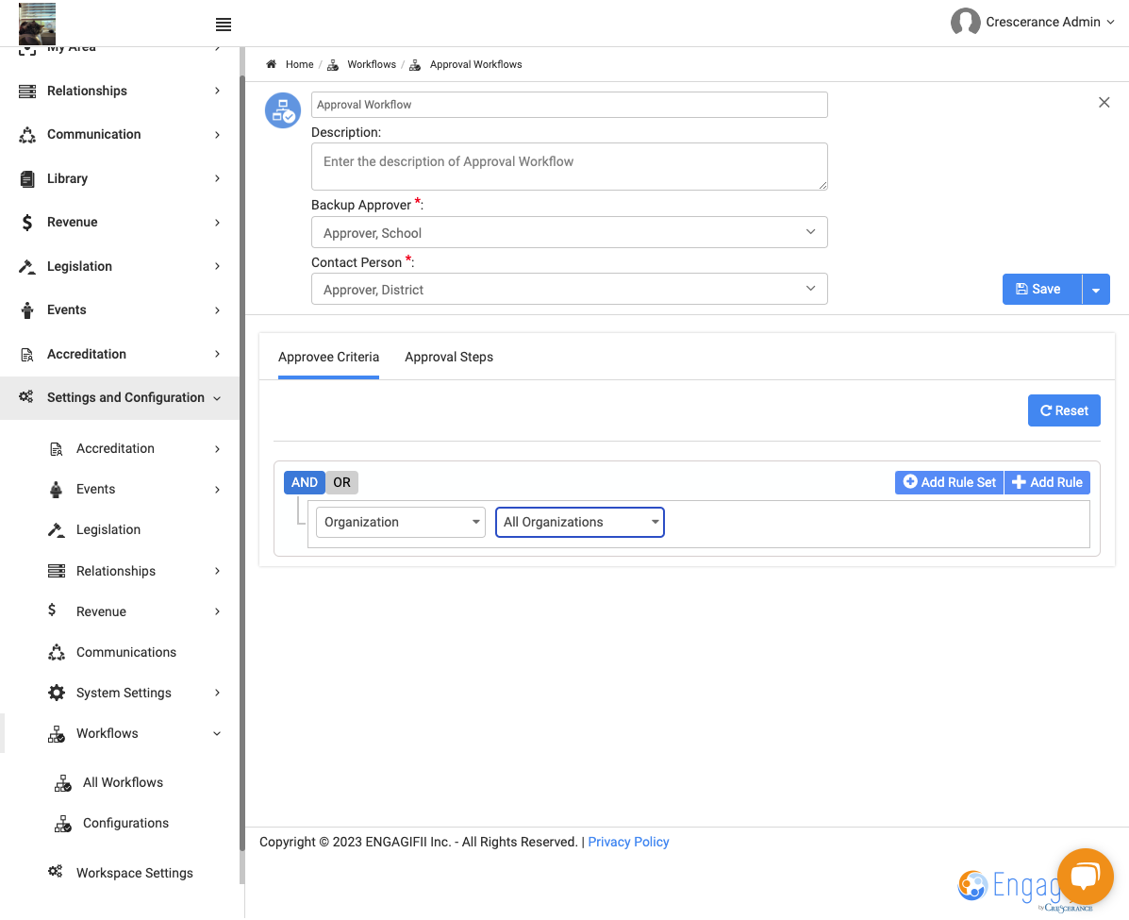Image resolution: width=1129 pixels, height=920 pixels.
Task: Open the Legislation settings submenu item
Action: pyautogui.click(x=108, y=530)
